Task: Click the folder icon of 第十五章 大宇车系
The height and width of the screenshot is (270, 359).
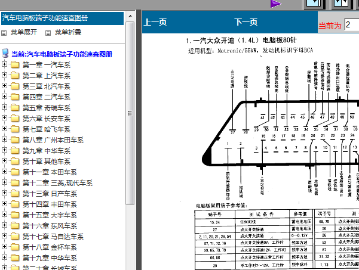Action: point(15,215)
